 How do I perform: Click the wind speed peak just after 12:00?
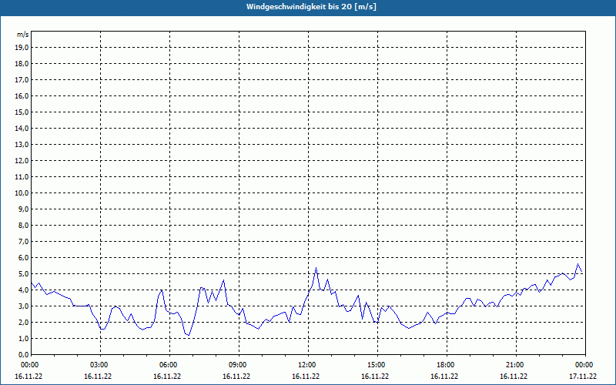316,268
